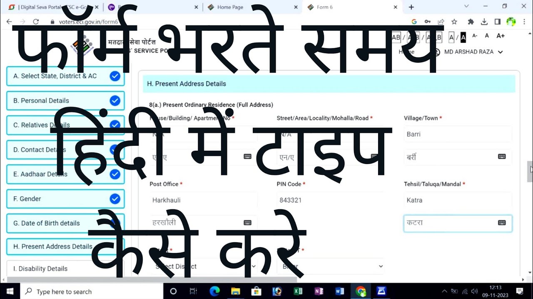Go to G. Date of Birth details
533x299 pixels.
click(65, 223)
